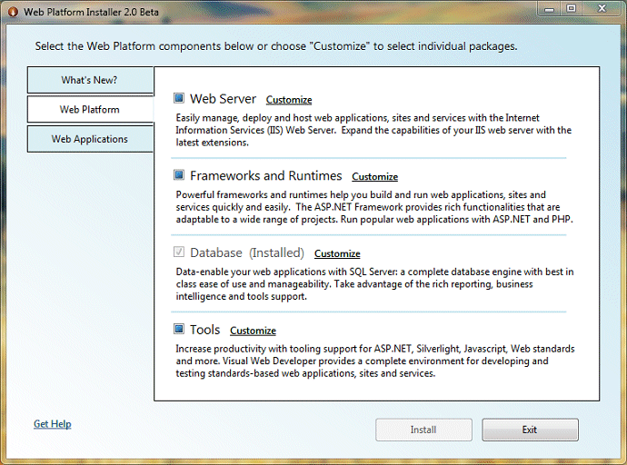Customize the Tools packages
The image size is (627, 465).
(x=253, y=331)
